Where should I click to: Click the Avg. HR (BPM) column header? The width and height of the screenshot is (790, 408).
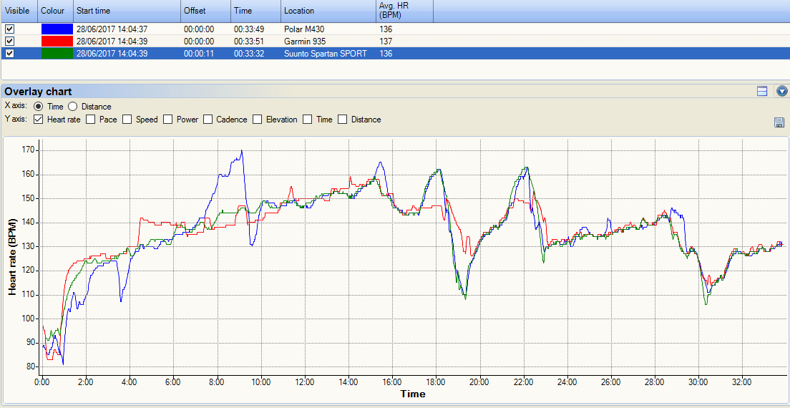[x=404, y=11]
